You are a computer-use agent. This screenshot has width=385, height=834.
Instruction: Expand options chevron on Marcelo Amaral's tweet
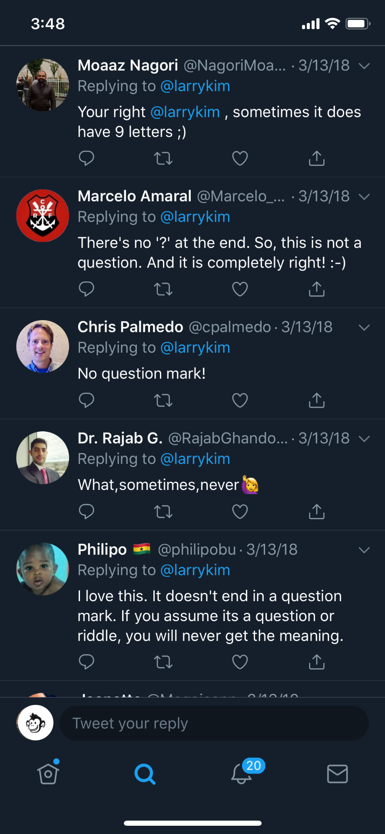(364, 197)
